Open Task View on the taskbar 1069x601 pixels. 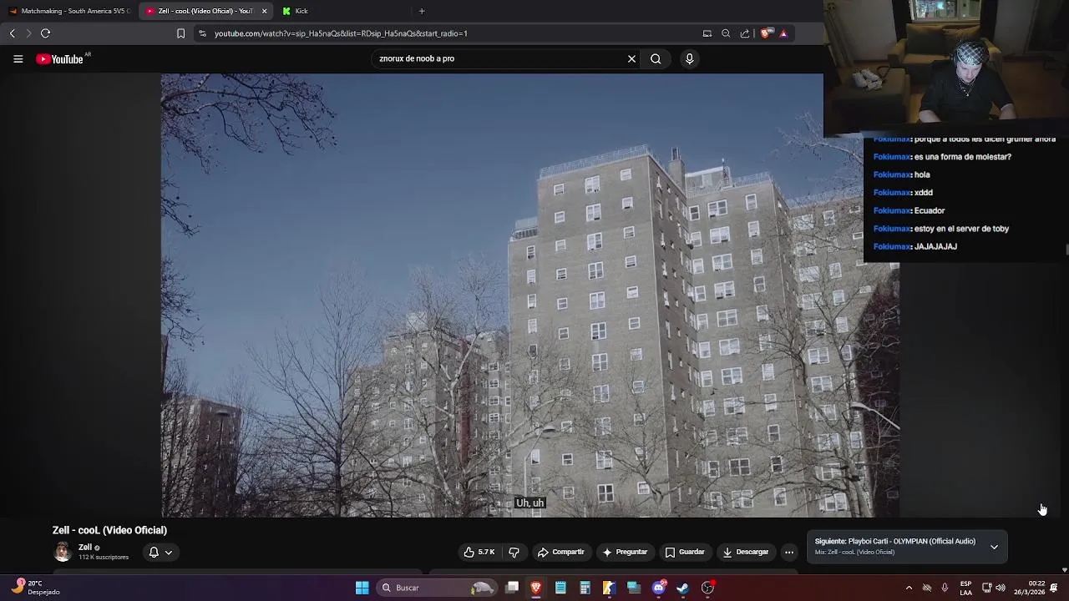[512, 588]
